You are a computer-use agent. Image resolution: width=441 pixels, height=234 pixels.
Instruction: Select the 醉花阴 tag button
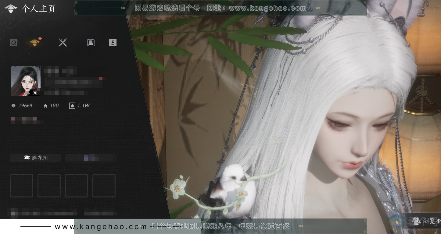click(x=36, y=158)
